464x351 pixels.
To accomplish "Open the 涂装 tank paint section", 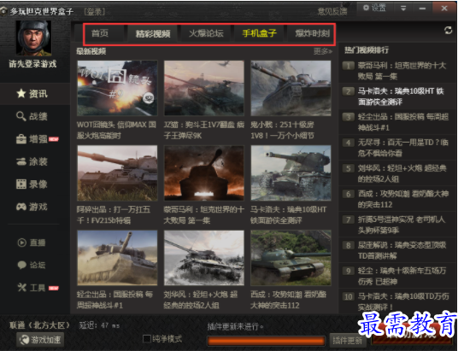I will point(32,161).
